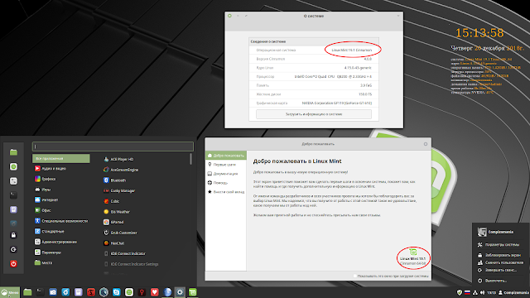Open the red heart app in taskbar
The width and height of the screenshot is (530, 298).
pyautogui.click(x=155, y=292)
